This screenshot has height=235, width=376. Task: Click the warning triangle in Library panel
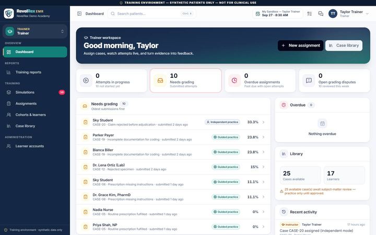[x=281, y=191]
